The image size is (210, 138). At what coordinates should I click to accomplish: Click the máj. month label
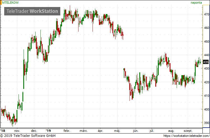click(x=117, y=131)
